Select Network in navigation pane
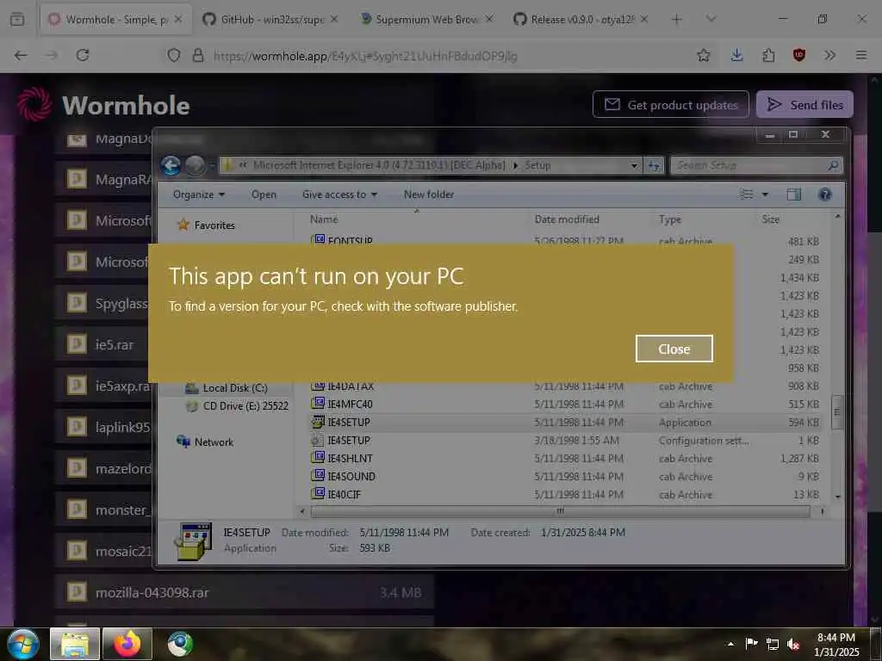The height and width of the screenshot is (661, 882). (x=214, y=442)
